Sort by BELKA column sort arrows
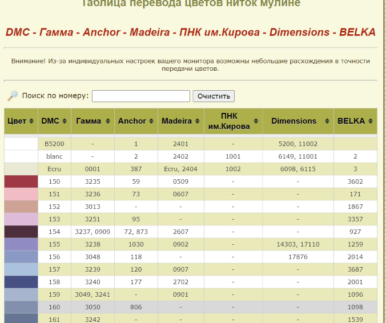Screen dimensions: 386x323 [x=371, y=121]
